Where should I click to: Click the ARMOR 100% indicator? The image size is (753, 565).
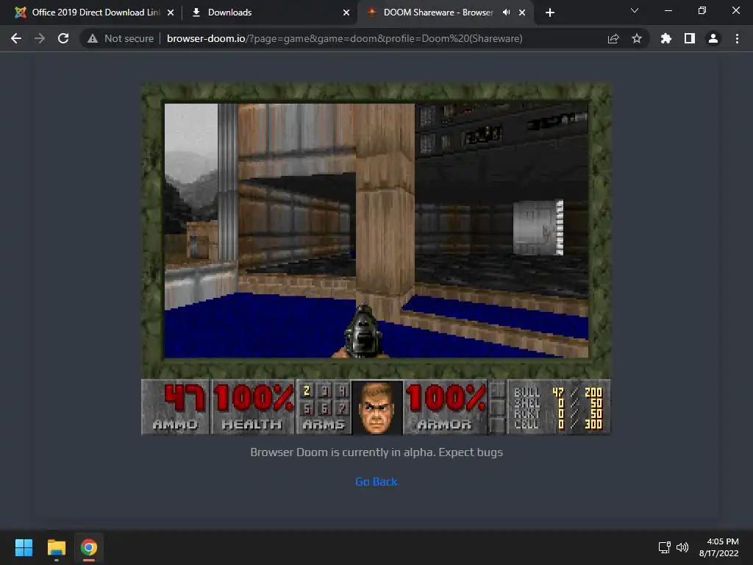tap(446, 407)
